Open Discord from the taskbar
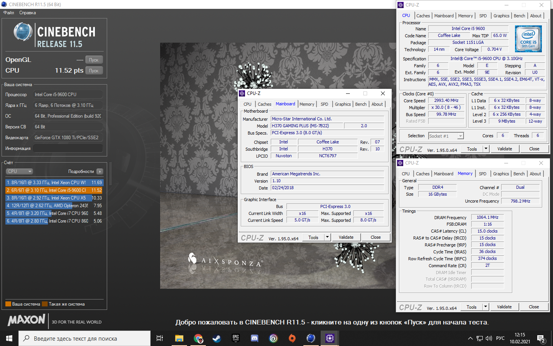Image resolution: width=553 pixels, height=346 pixels. (255, 338)
